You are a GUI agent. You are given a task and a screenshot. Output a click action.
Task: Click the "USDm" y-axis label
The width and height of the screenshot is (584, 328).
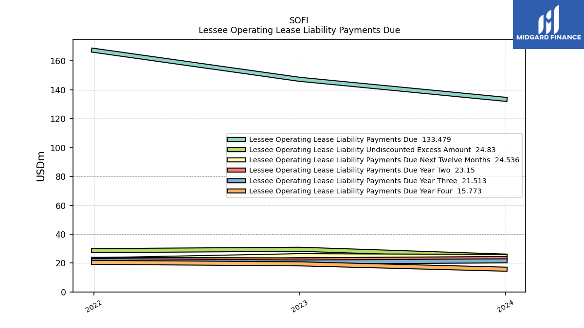41,166
